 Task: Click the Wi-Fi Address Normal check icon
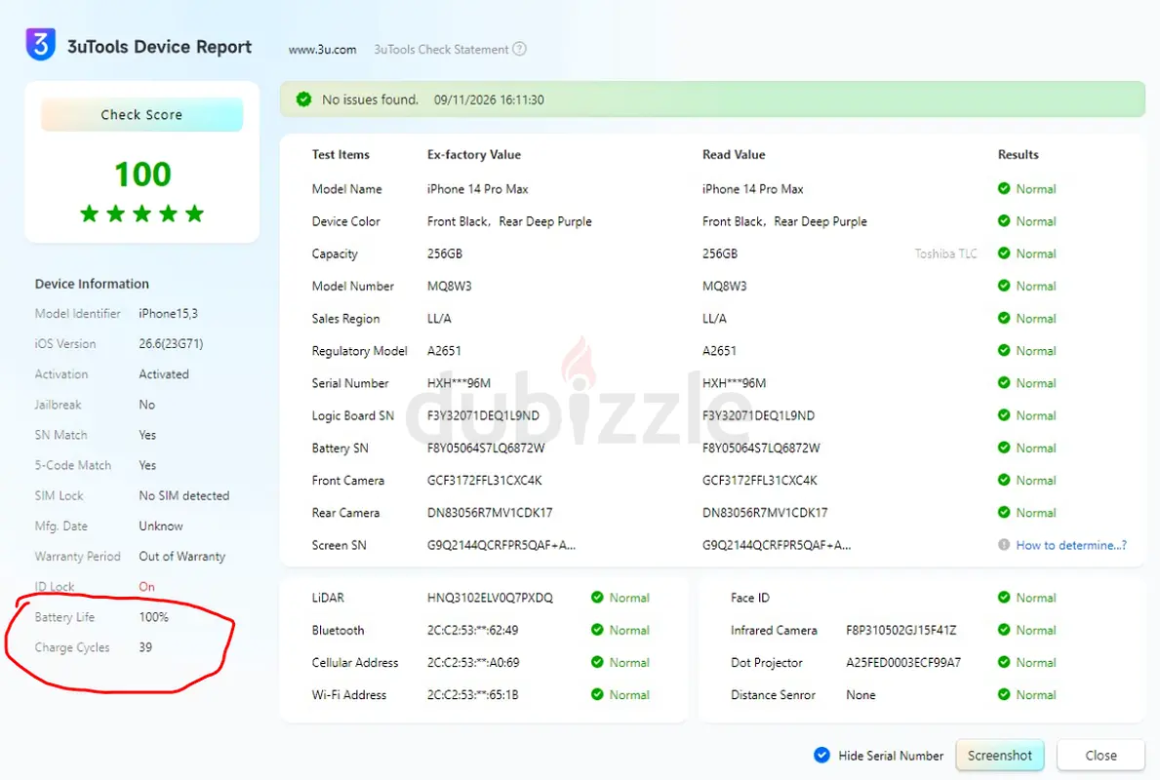point(597,694)
